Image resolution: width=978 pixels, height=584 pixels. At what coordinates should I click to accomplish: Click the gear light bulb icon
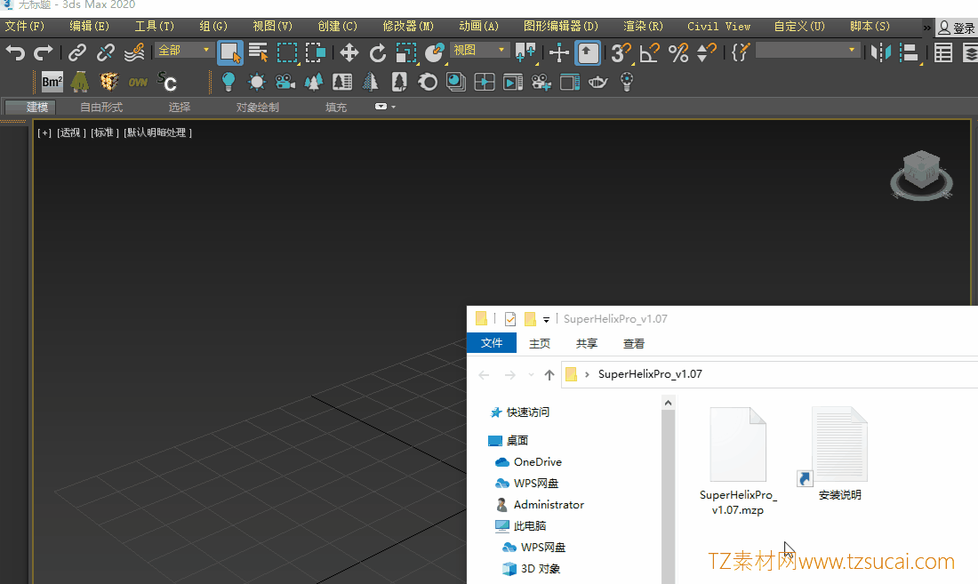click(627, 82)
